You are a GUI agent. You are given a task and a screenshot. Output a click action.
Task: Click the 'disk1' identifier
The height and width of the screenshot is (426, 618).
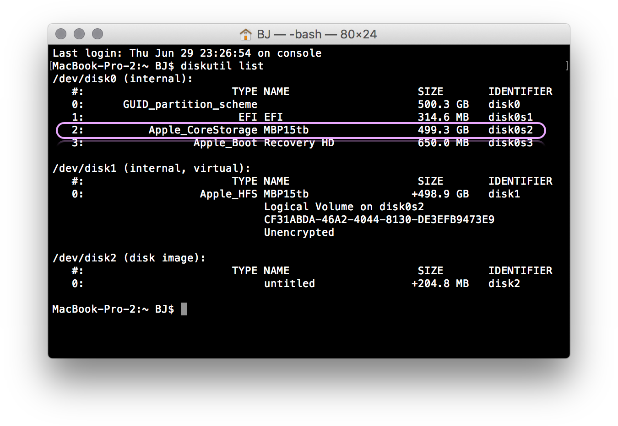click(504, 194)
